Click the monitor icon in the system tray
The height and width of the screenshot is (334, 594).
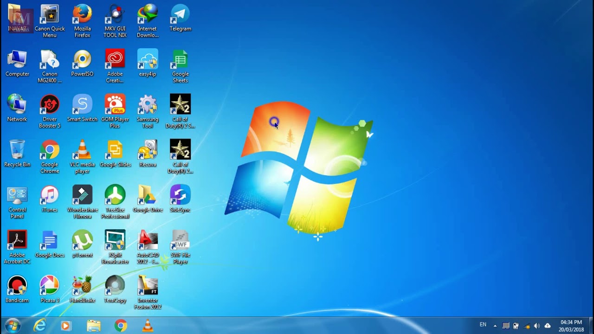pyautogui.click(x=506, y=326)
